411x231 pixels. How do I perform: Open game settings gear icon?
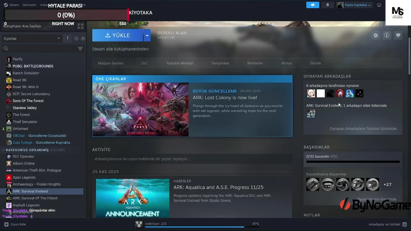[376, 35]
